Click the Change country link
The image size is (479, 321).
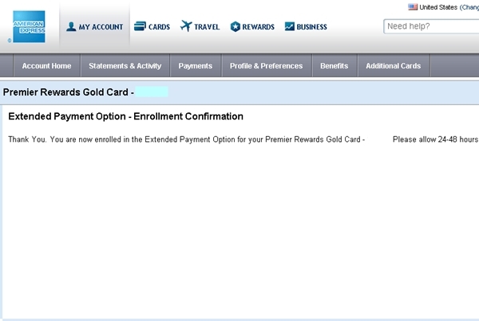(469, 7)
